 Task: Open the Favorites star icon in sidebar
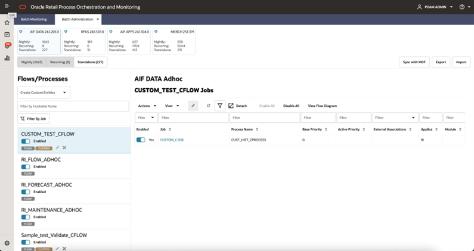(7, 23)
